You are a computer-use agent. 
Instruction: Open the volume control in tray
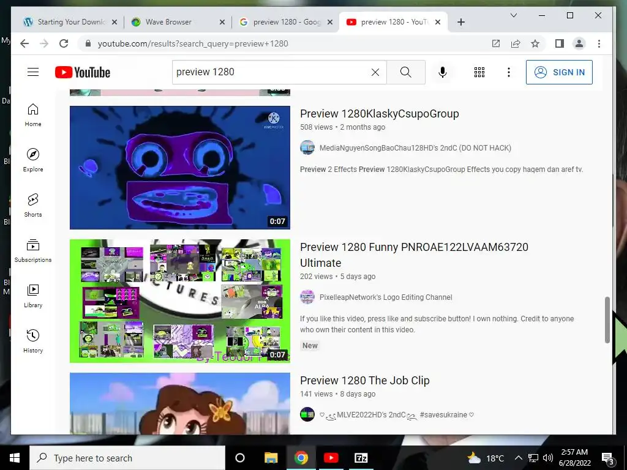point(548,458)
